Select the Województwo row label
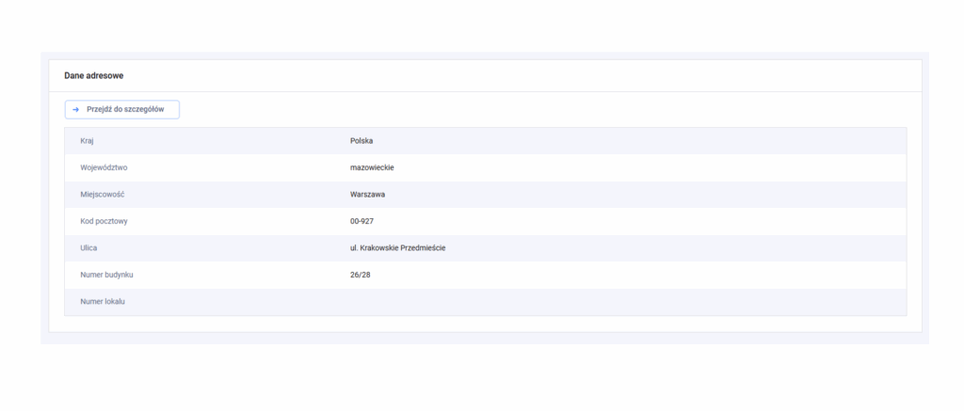This screenshot has width=964, height=411. click(104, 167)
